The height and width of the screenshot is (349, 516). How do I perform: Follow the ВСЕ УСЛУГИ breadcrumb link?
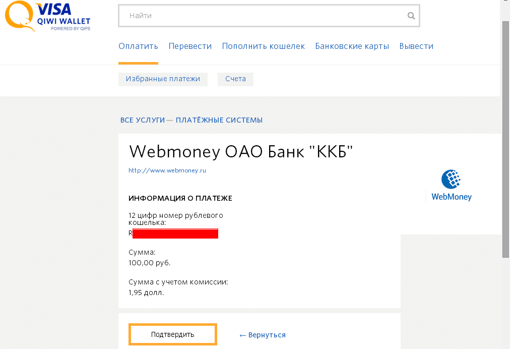coord(143,121)
